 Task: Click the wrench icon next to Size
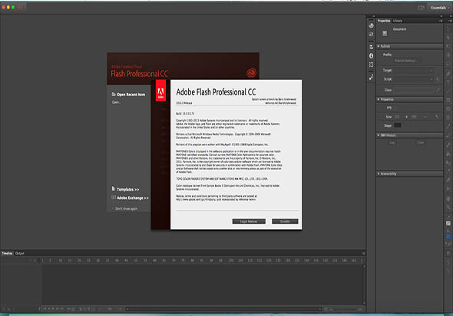coord(437,117)
